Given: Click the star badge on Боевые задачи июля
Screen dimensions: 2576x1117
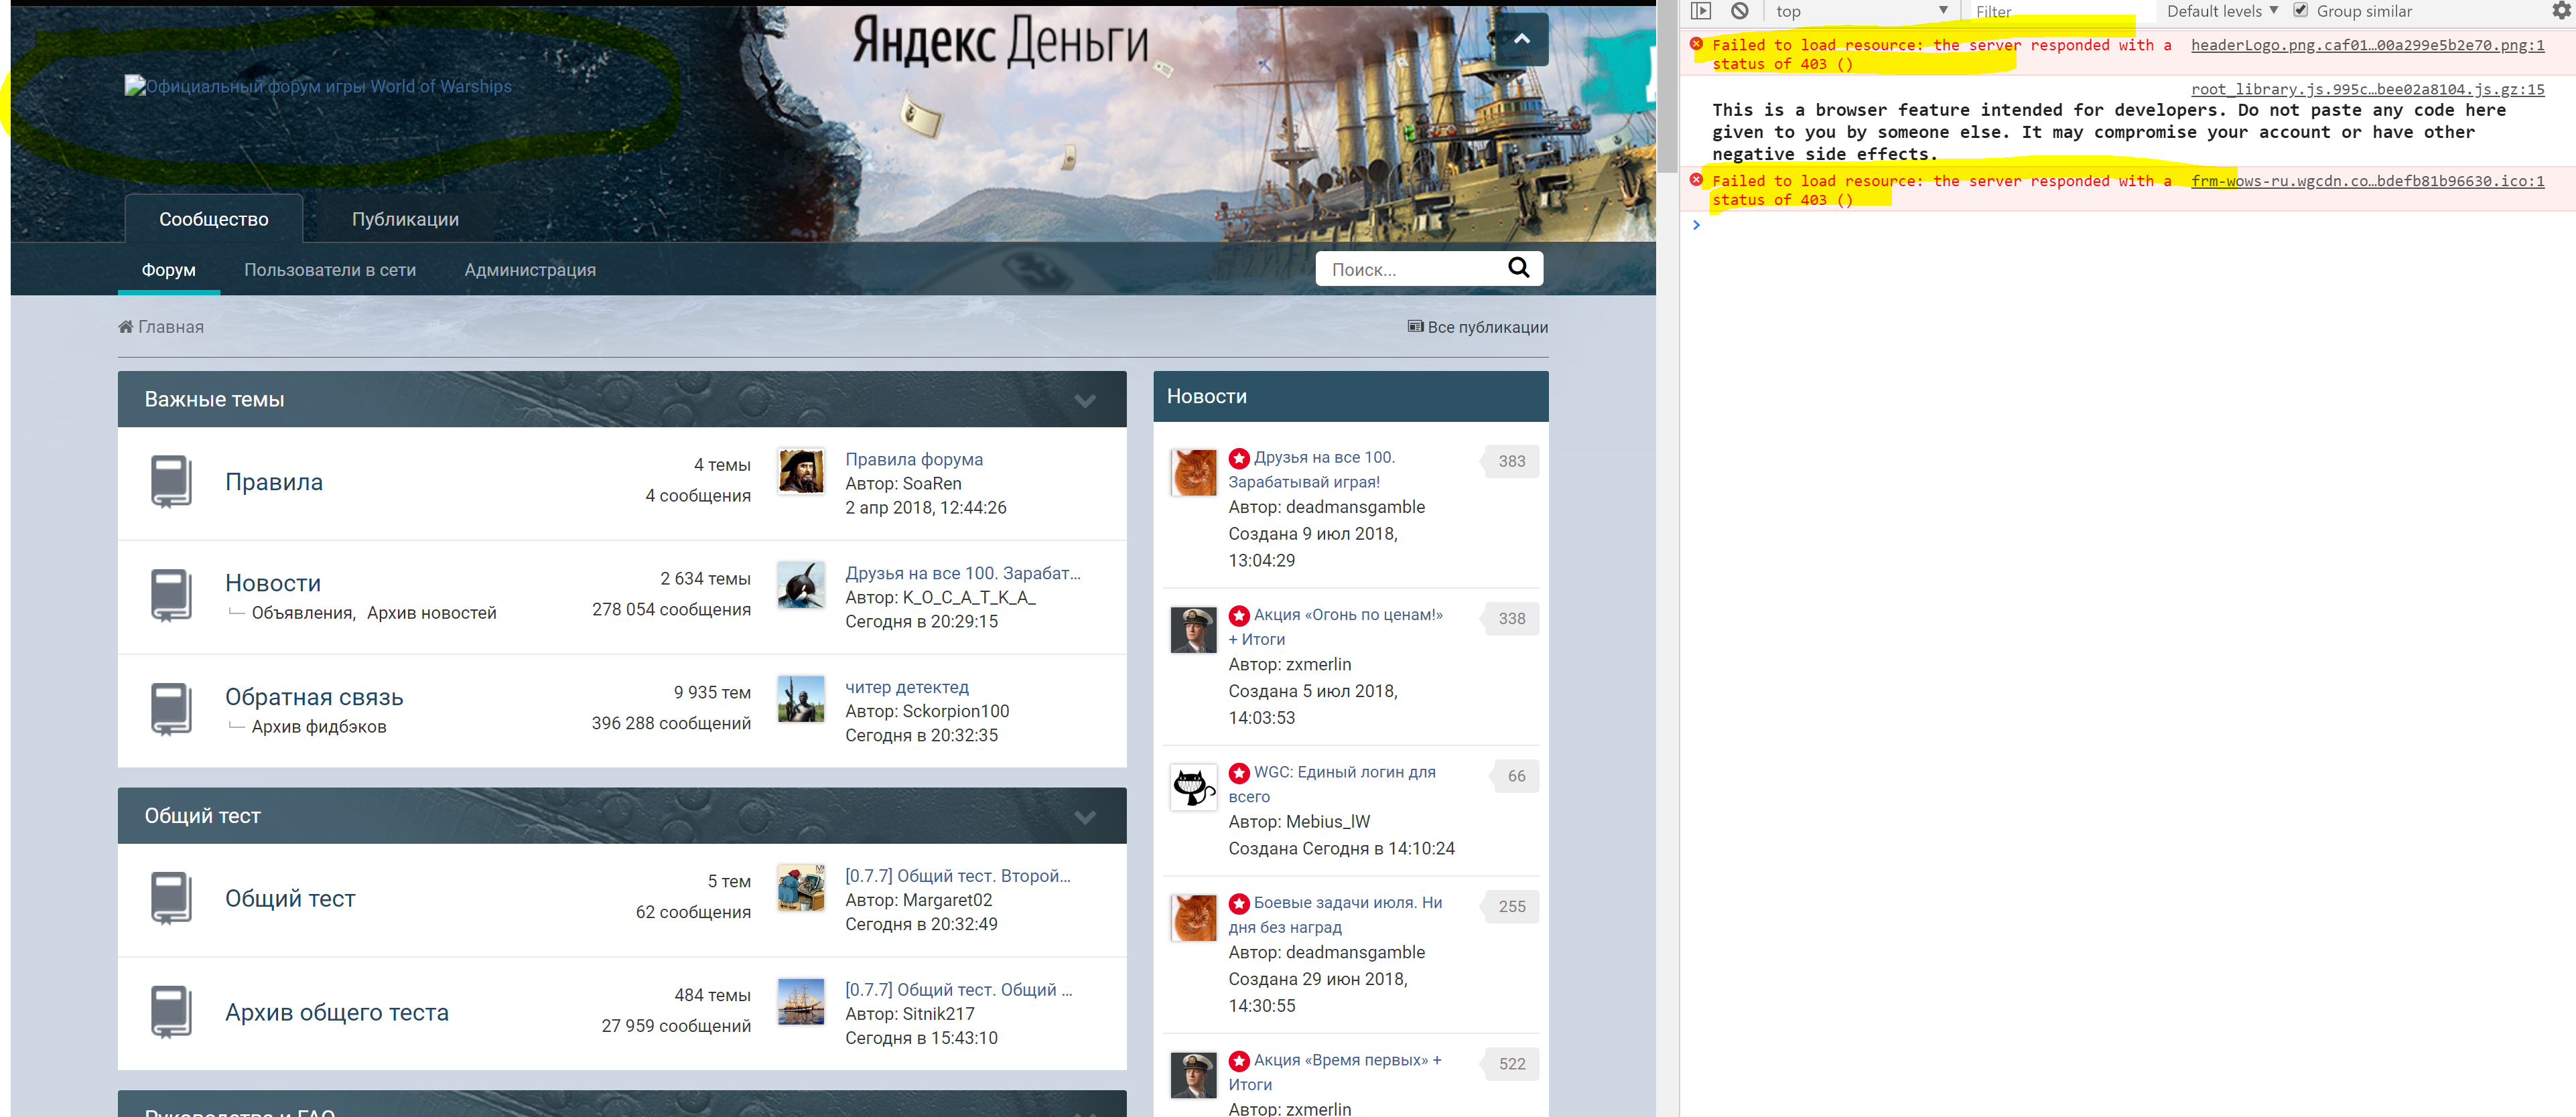Looking at the screenshot, I should tap(1239, 903).
